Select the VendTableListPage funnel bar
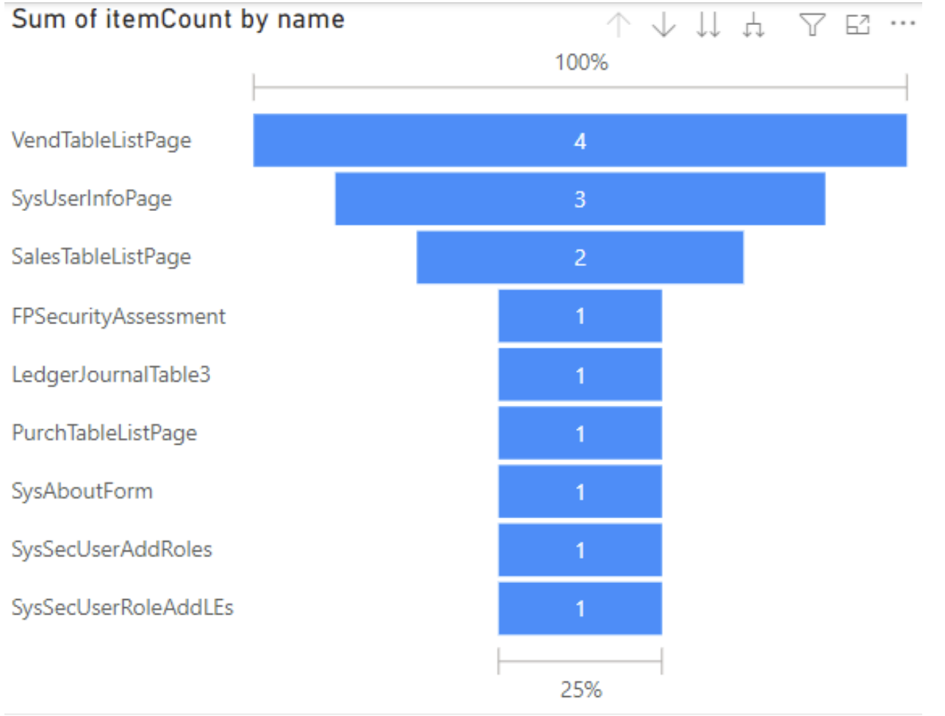945x716 pixels. click(580, 140)
